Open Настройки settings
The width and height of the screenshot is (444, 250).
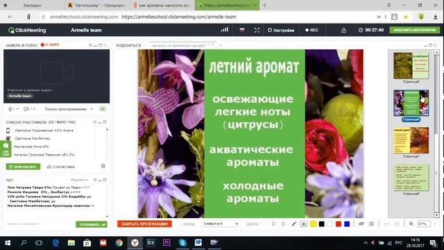pyautogui.click(x=281, y=30)
